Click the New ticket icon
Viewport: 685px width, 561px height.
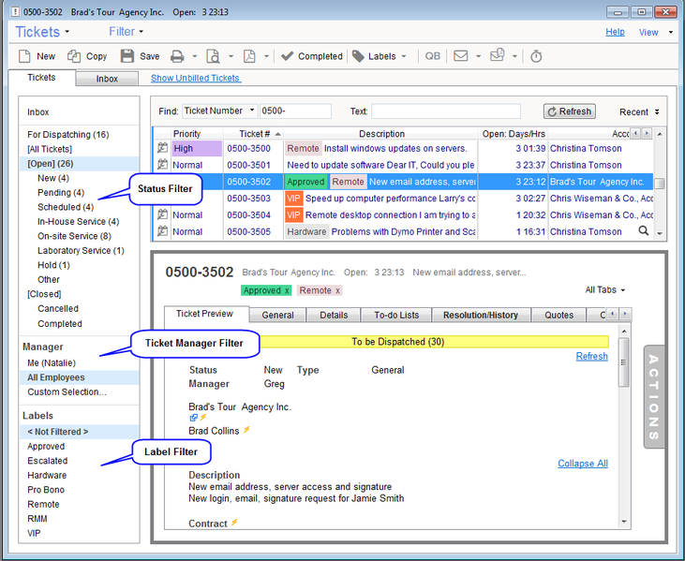pyautogui.click(x=24, y=56)
